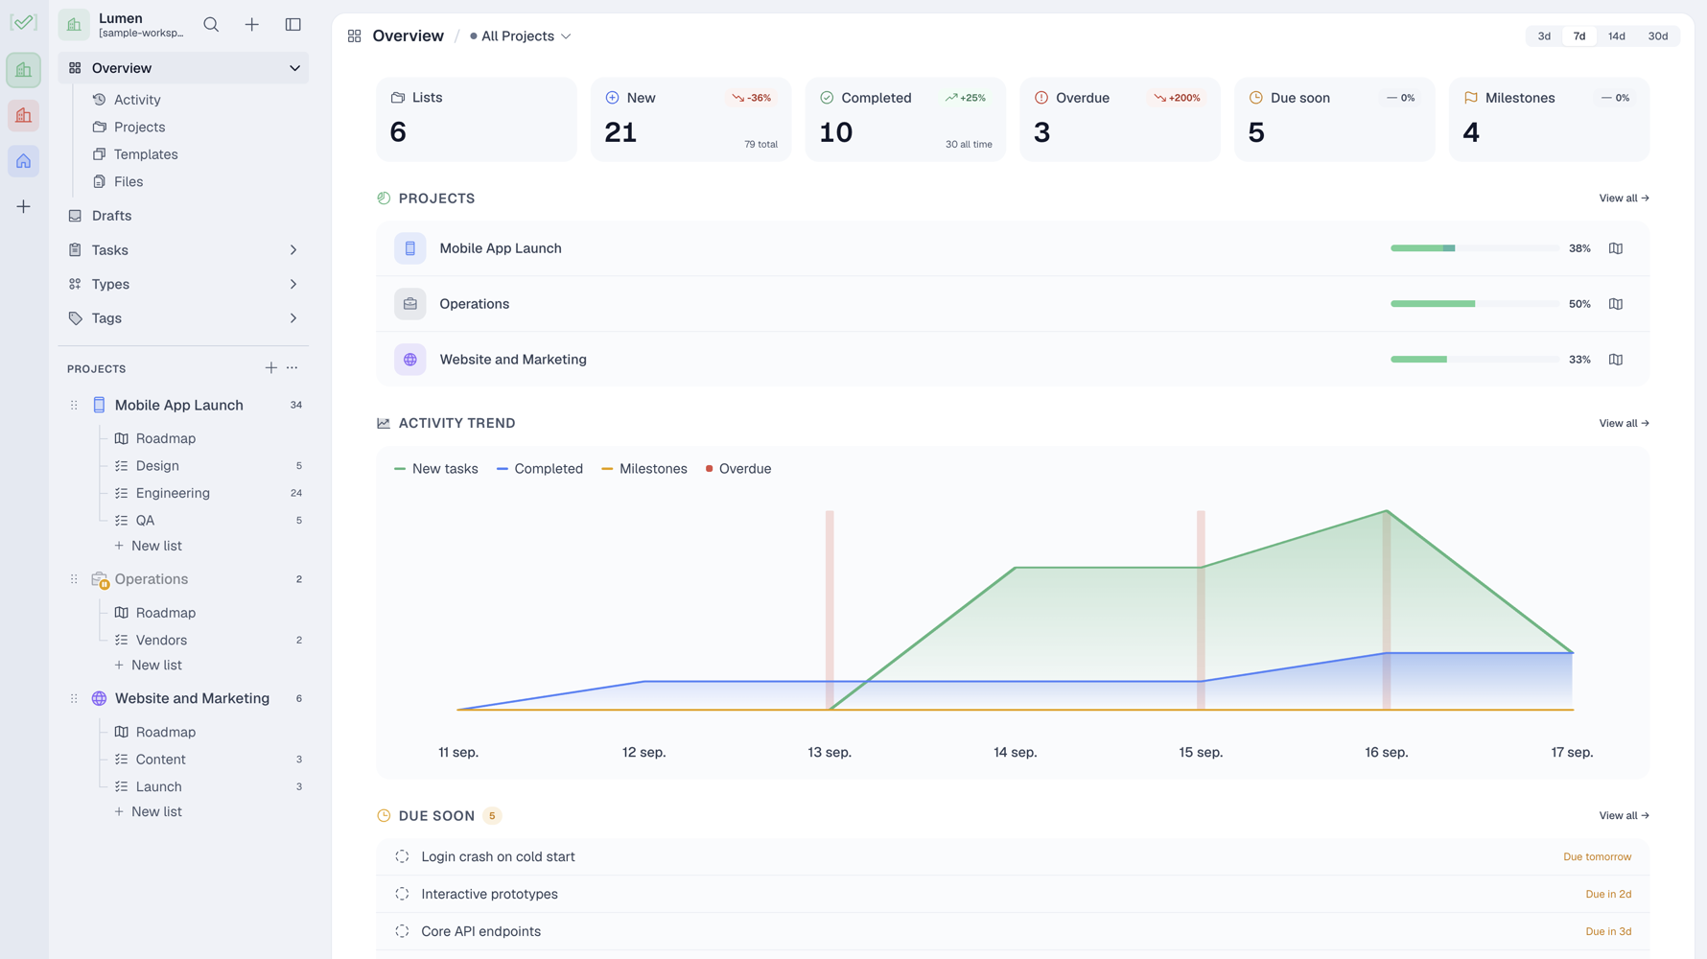The height and width of the screenshot is (959, 1707).
Task: Click the Mobile App Launch 38% progress bar
Action: [x=1475, y=248]
